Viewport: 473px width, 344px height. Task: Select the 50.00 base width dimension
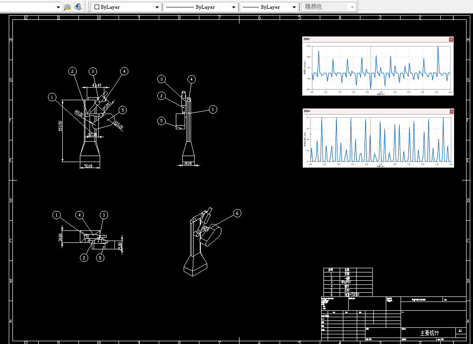tap(89, 166)
